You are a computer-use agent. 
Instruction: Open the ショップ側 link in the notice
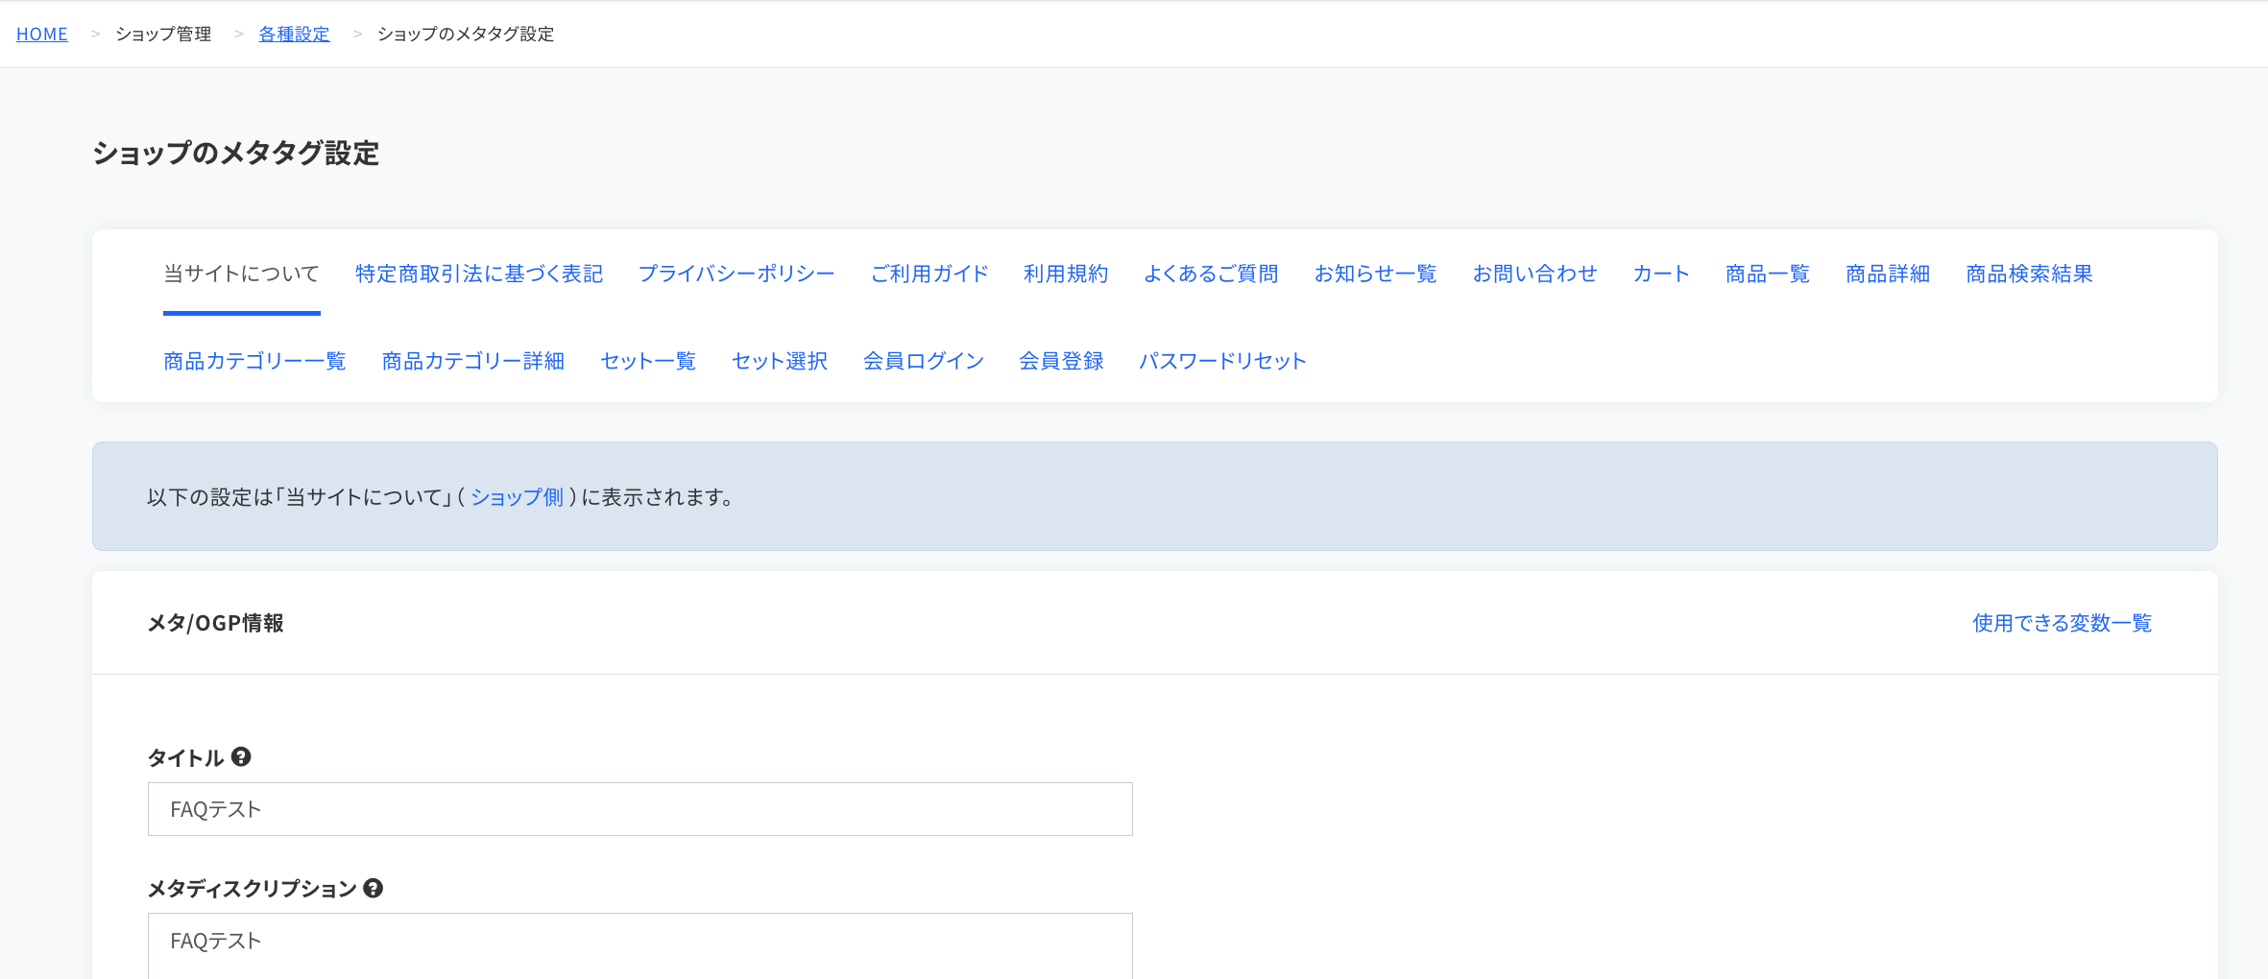click(x=517, y=497)
